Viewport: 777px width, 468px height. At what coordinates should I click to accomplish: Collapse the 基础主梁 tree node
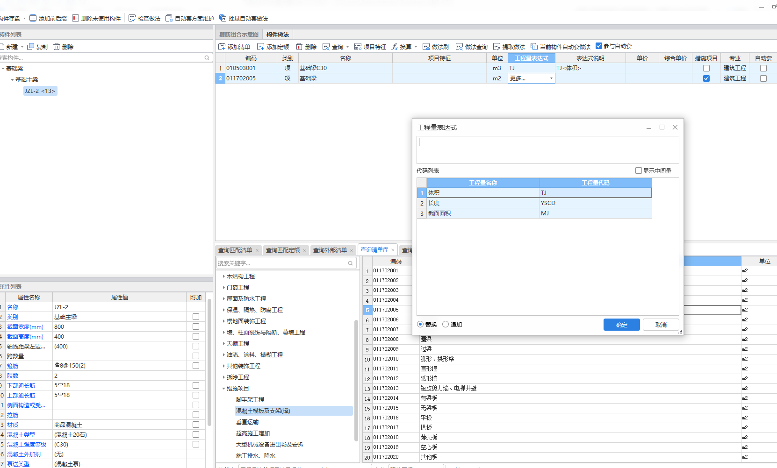(12, 80)
